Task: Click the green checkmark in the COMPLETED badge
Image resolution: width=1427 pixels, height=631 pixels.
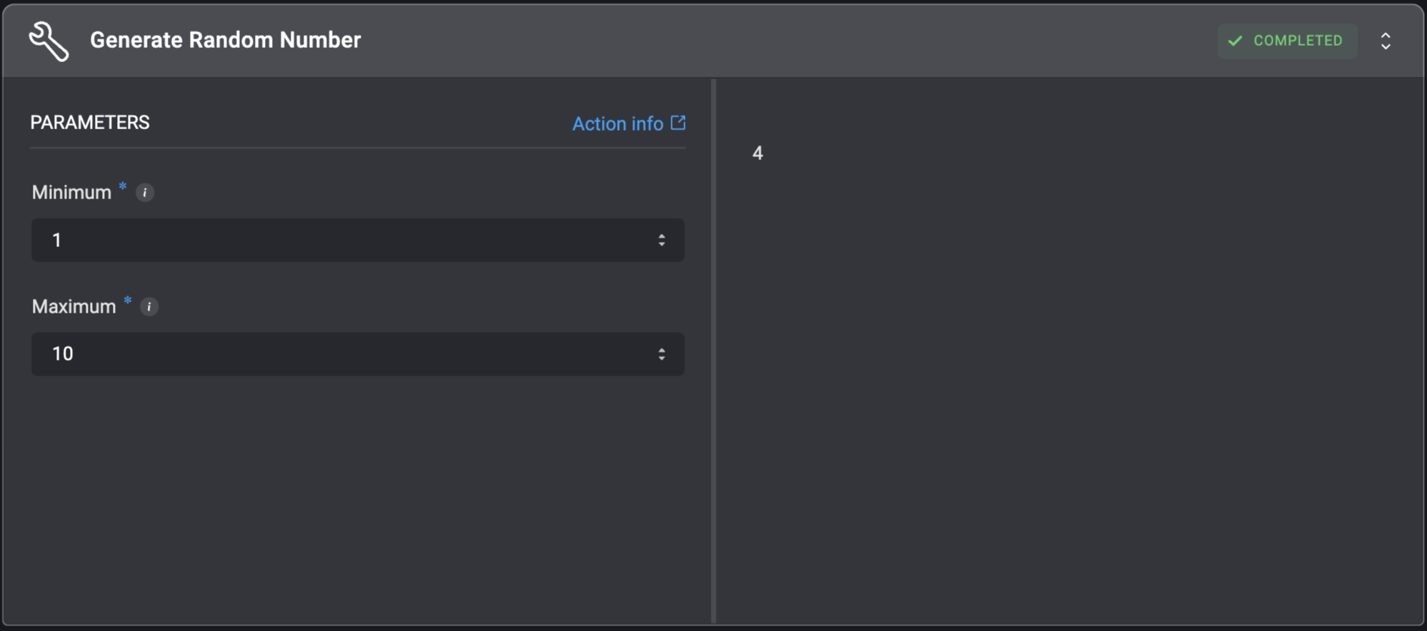Action: click(1235, 41)
